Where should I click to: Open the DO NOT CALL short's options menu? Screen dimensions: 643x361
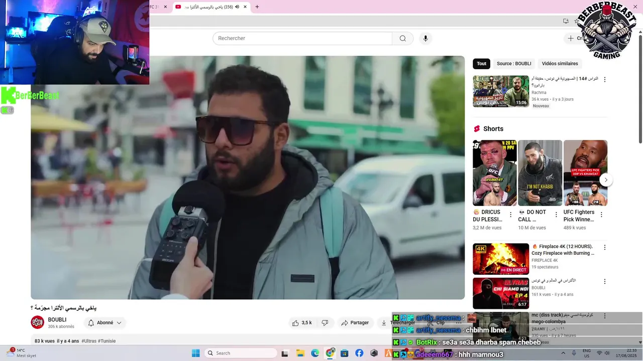556,215
